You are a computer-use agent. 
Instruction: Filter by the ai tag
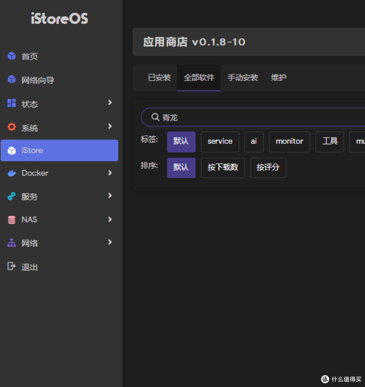[x=254, y=142]
